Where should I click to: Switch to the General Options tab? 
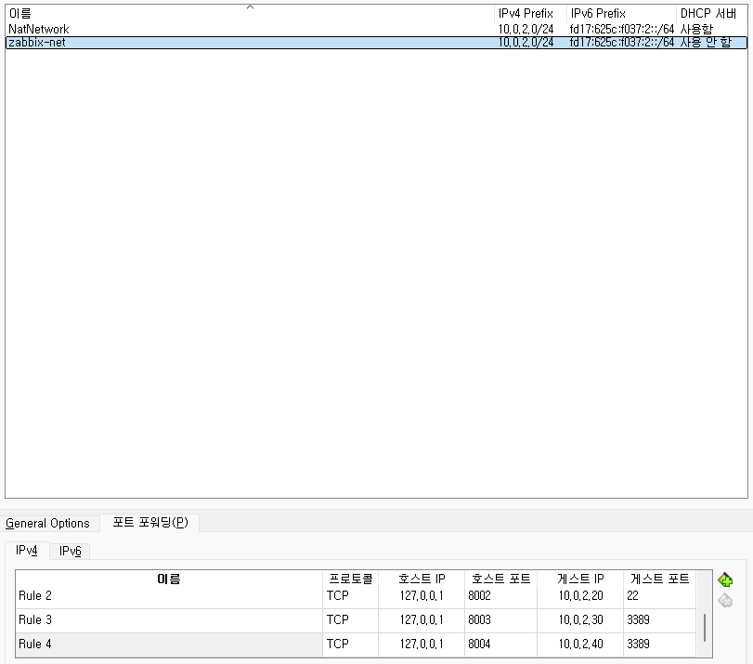47,523
